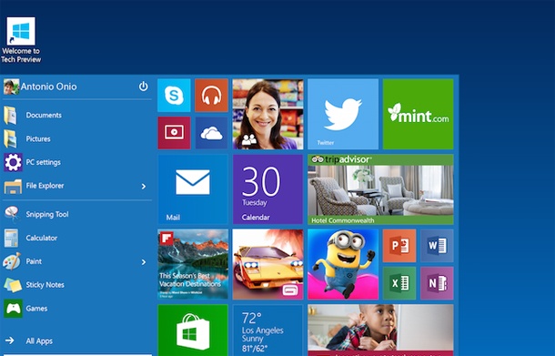This screenshot has width=555, height=356.
Task: Launch the Twitter tile
Action: [x=343, y=114]
